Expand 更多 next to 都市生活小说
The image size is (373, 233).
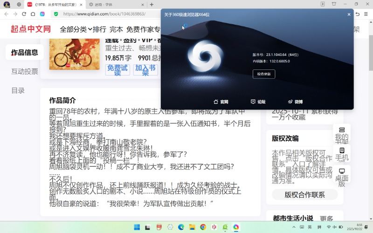(x=326, y=219)
